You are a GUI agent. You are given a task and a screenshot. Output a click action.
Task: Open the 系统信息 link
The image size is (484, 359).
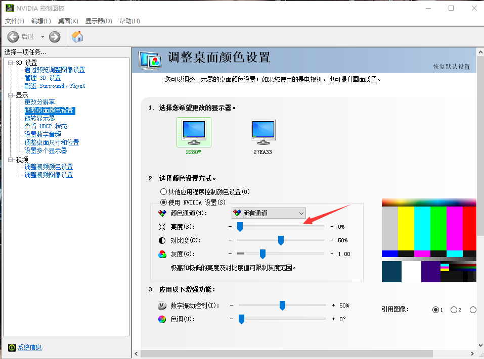coord(30,347)
